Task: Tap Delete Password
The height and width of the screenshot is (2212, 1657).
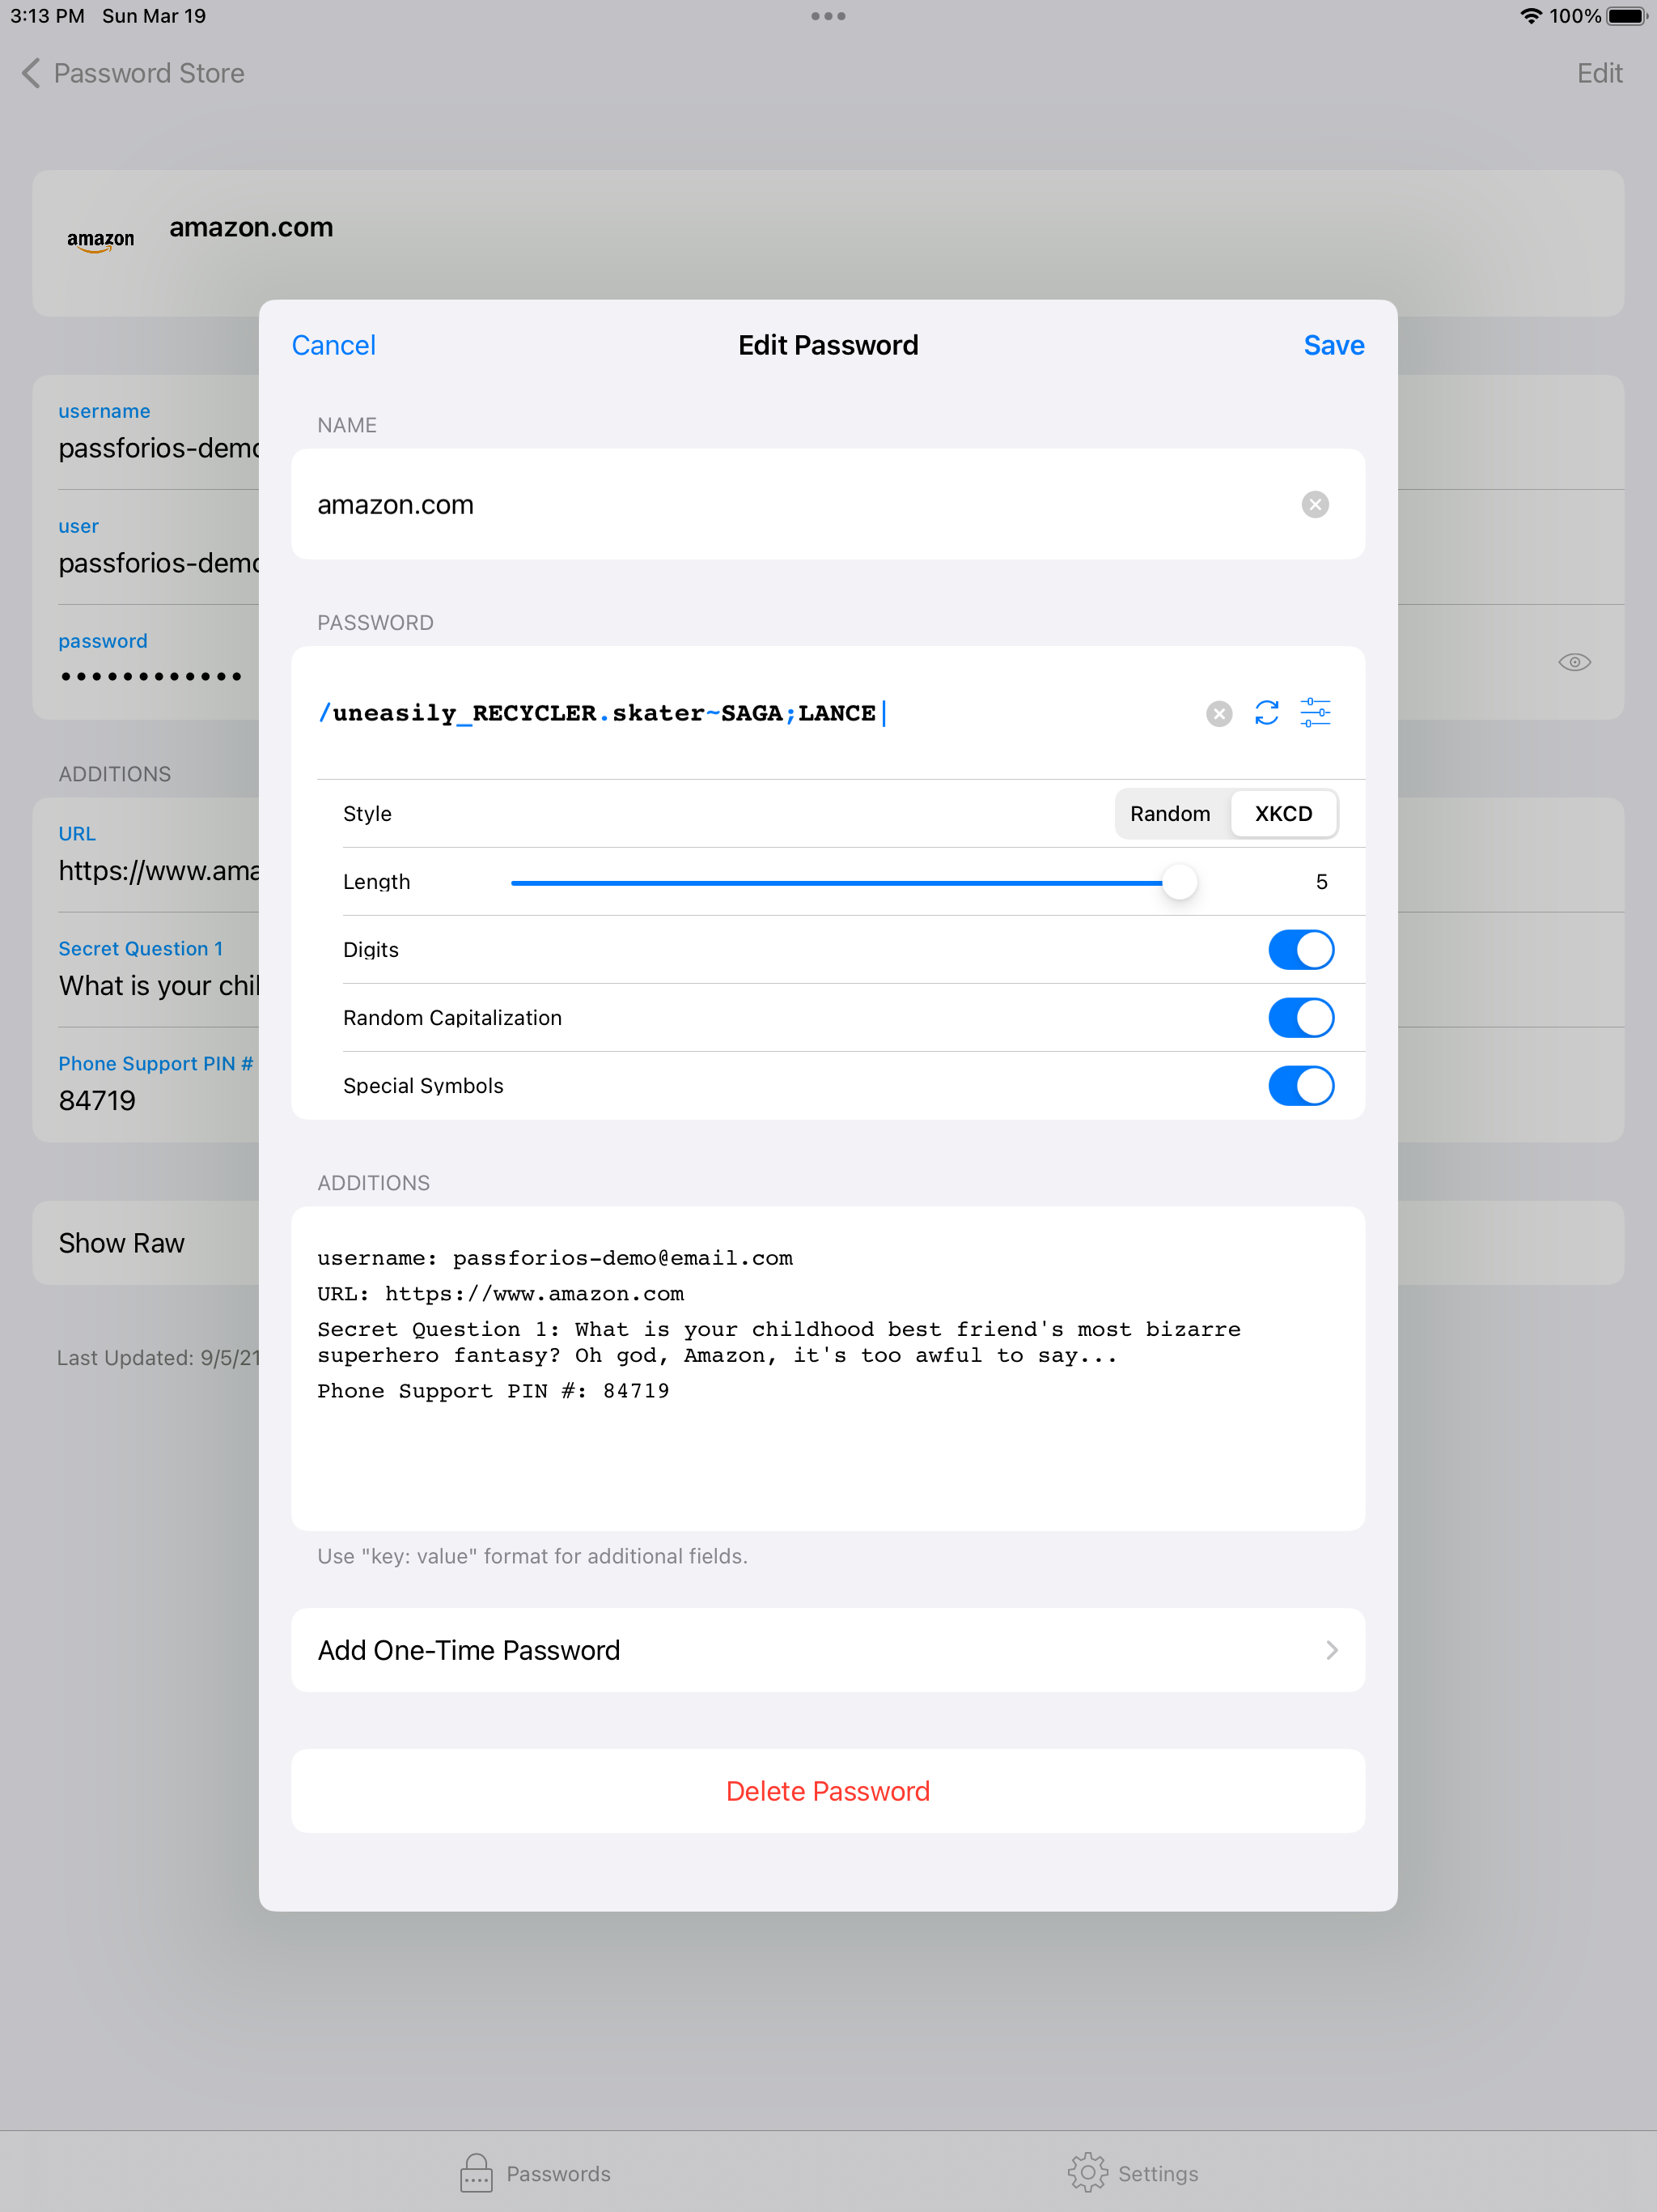Action: point(828,1791)
